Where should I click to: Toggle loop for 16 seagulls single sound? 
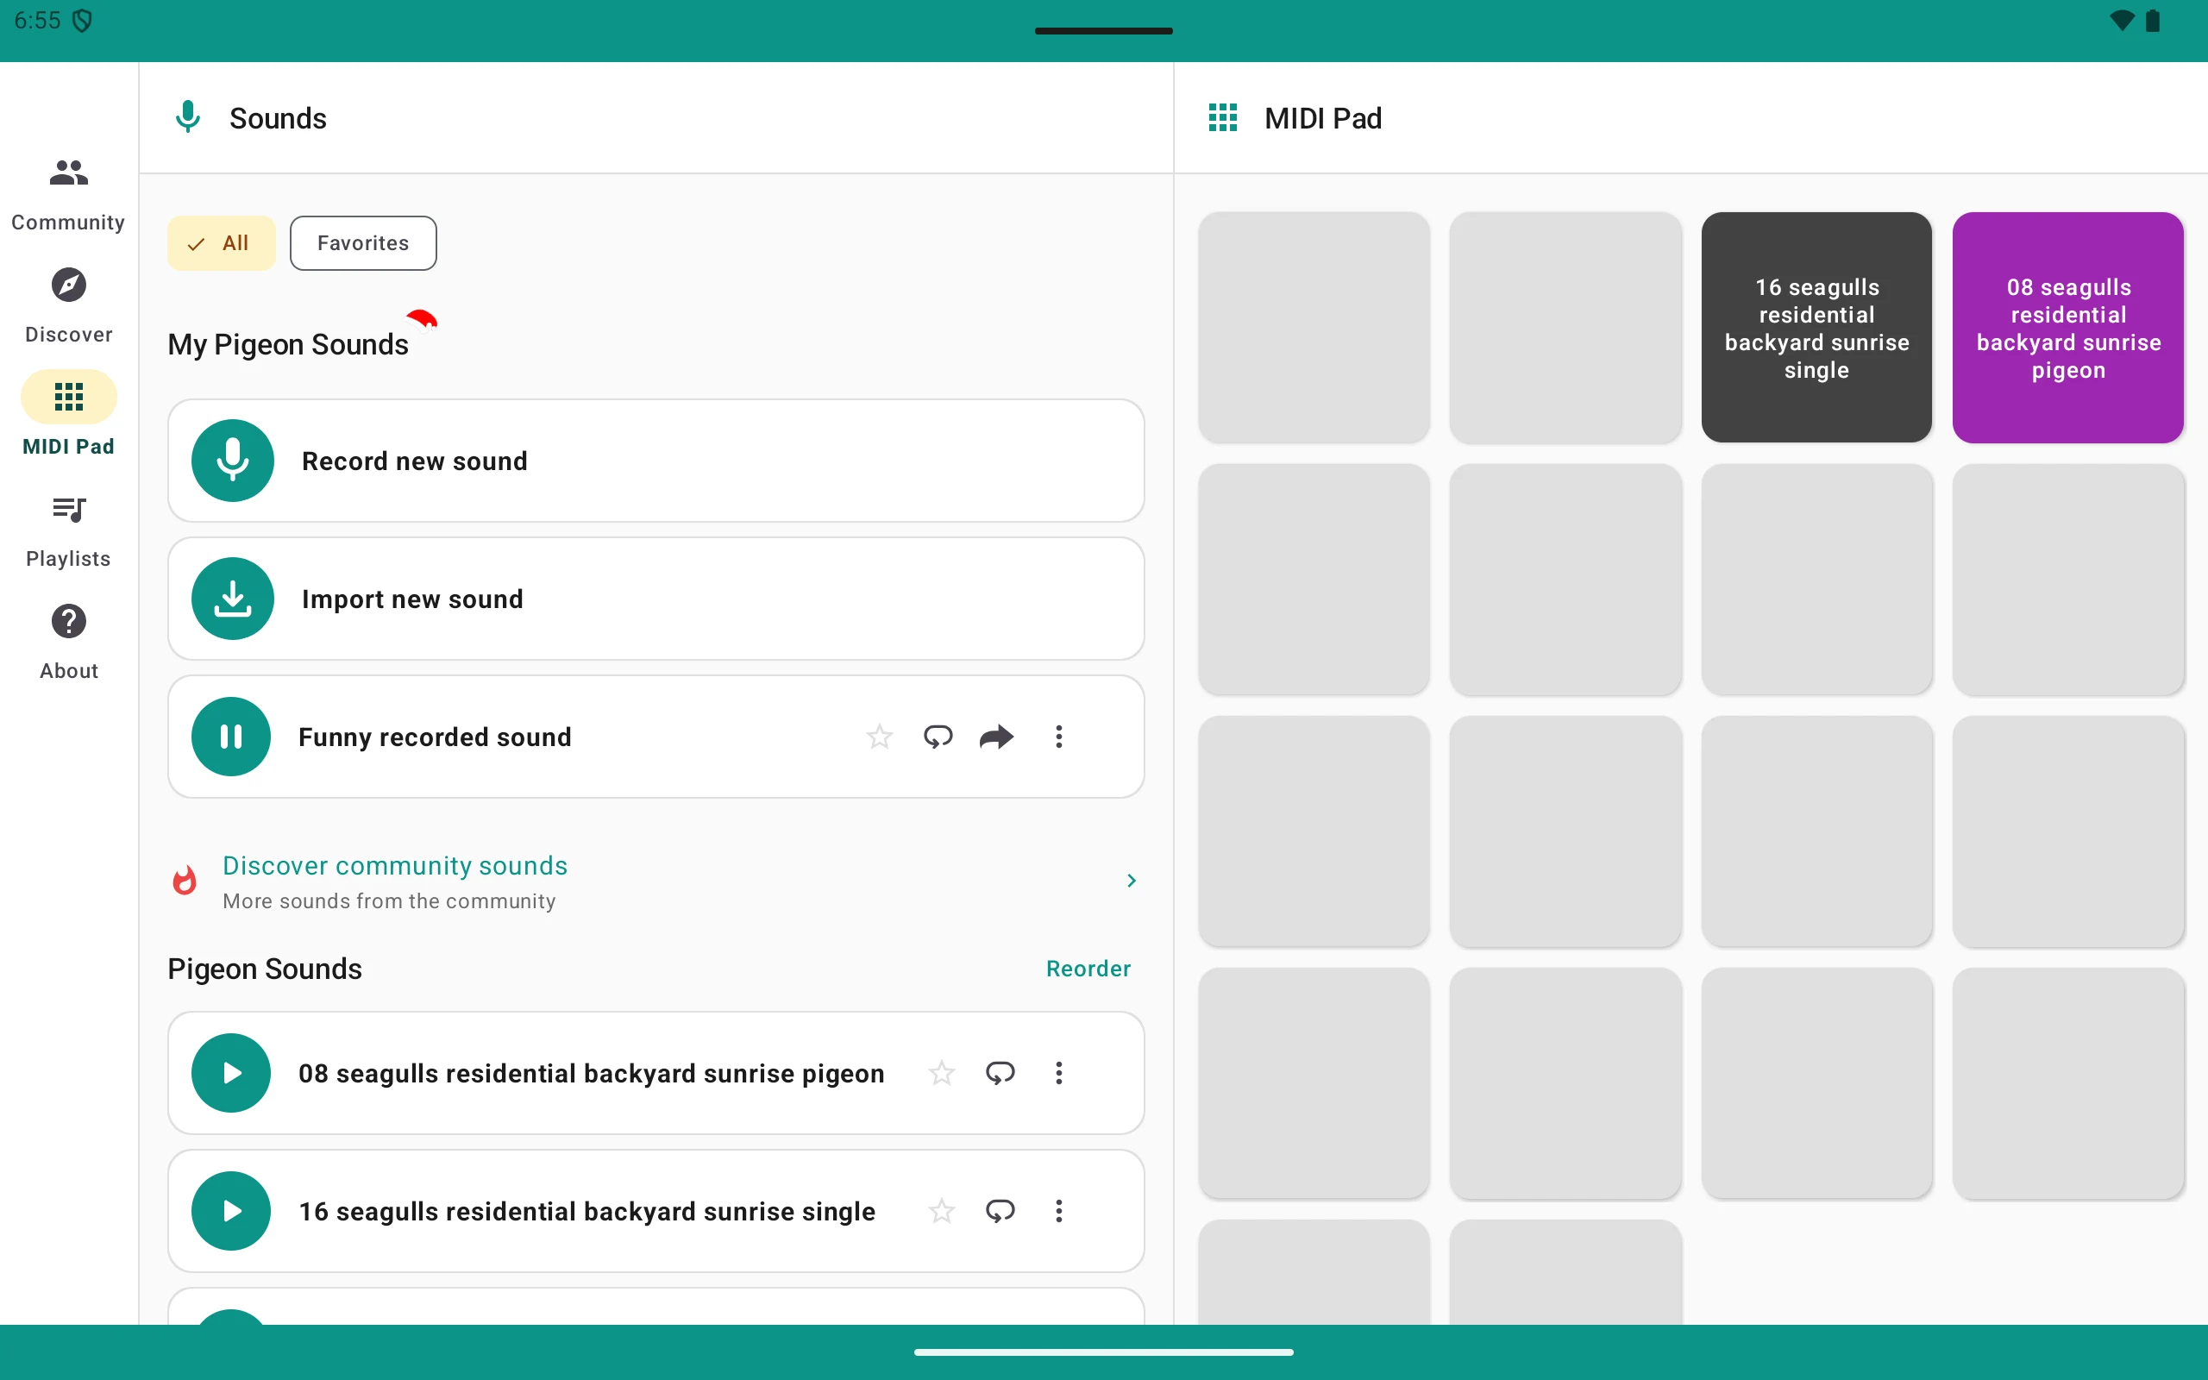tap(1000, 1211)
